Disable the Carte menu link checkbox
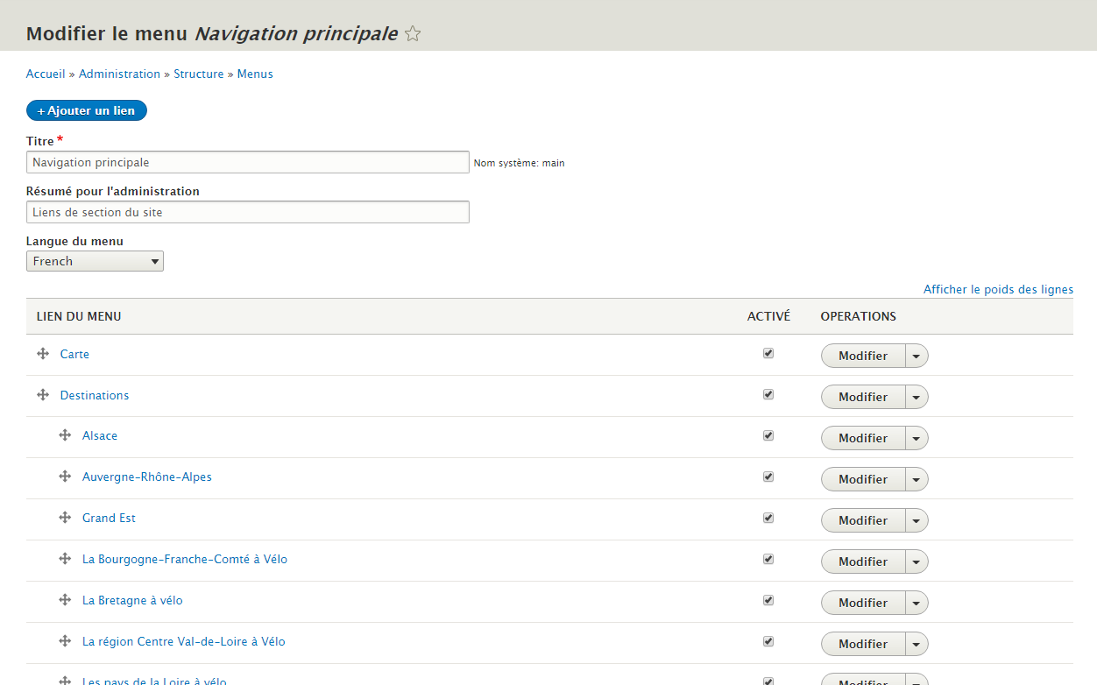This screenshot has height=685, width=1097. [768, 353]
